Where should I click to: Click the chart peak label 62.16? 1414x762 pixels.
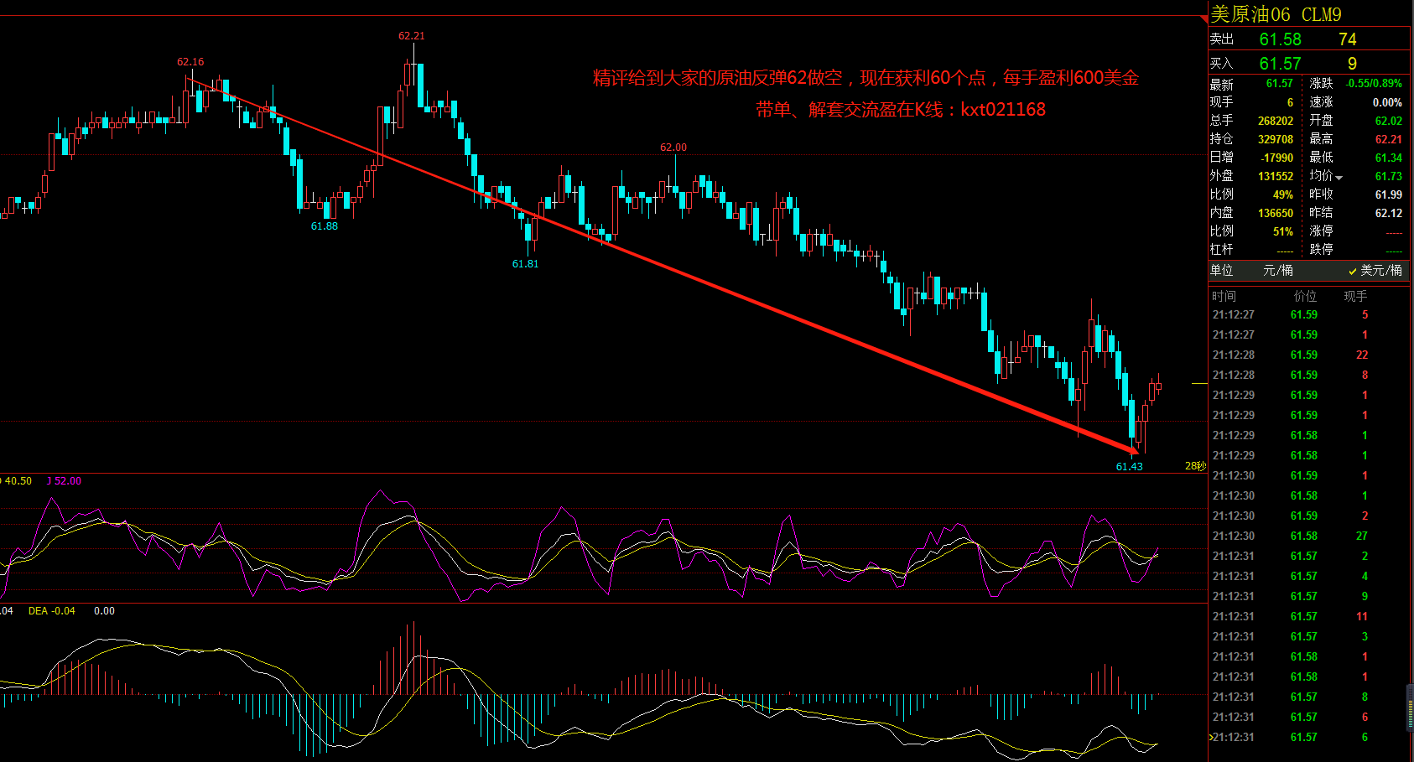point(190,62)
